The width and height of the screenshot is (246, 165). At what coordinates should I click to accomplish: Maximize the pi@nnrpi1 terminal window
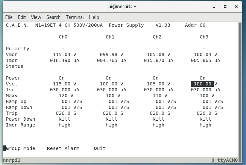225,6
